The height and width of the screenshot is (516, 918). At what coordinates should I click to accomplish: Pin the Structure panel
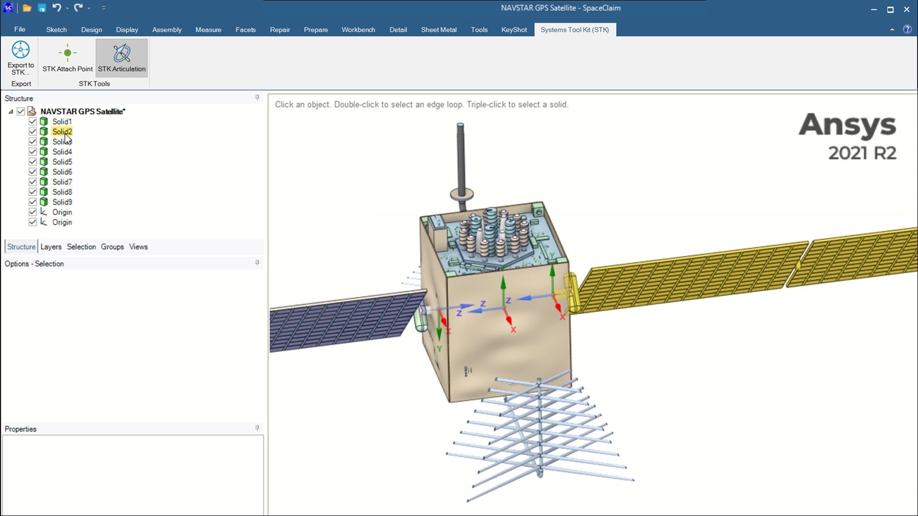257,98
